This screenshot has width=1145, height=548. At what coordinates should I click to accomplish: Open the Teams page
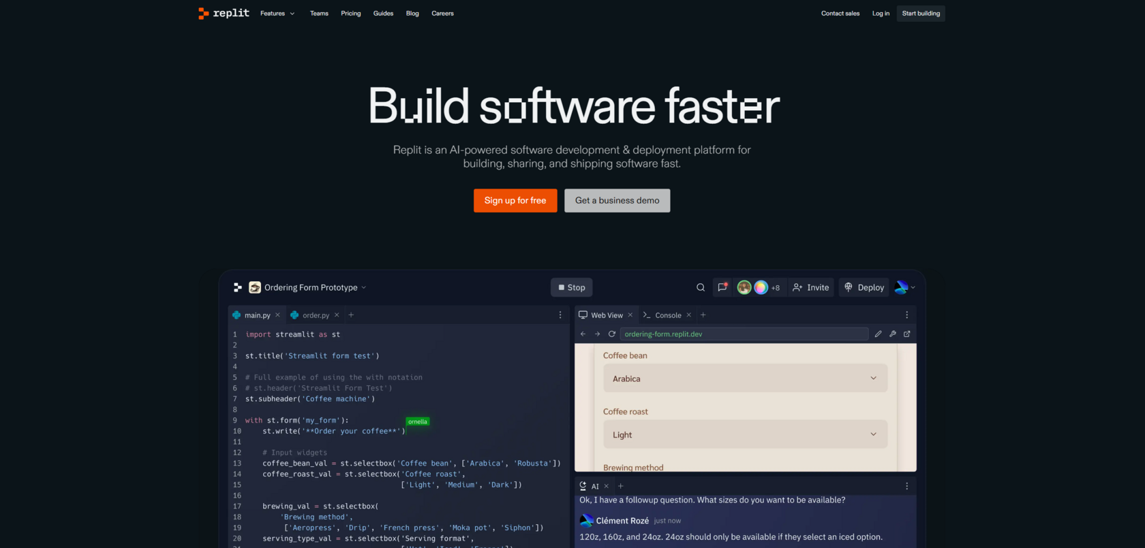[x=319, y=14]
